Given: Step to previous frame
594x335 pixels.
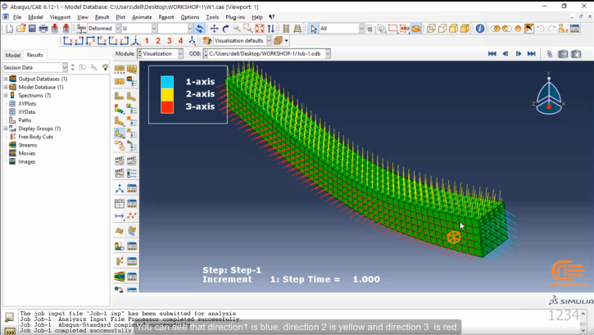Looking at the screenshot, I should pyautogui.click(x=506, y=54).
